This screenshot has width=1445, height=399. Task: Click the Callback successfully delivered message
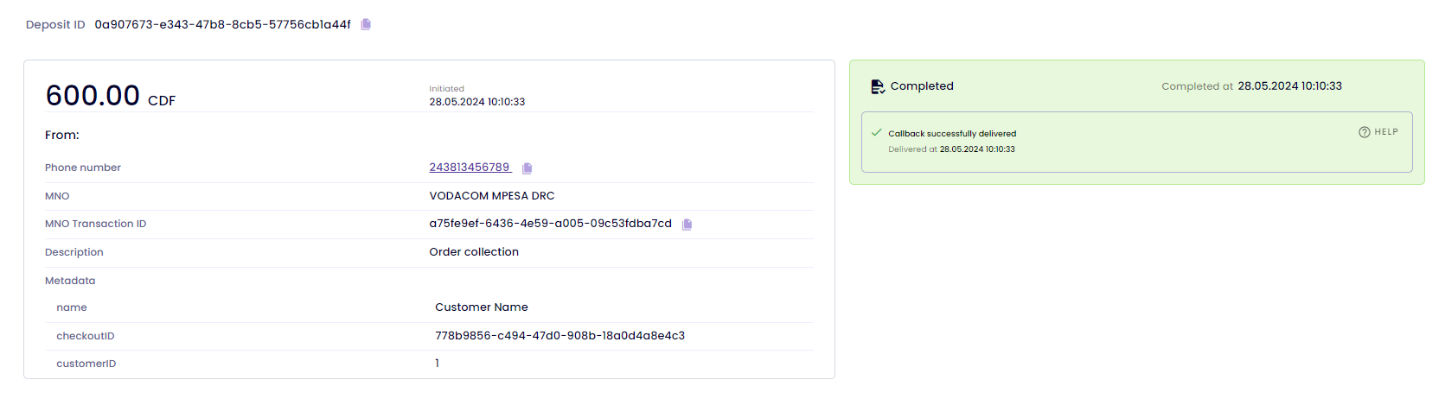tap(952, 134)
